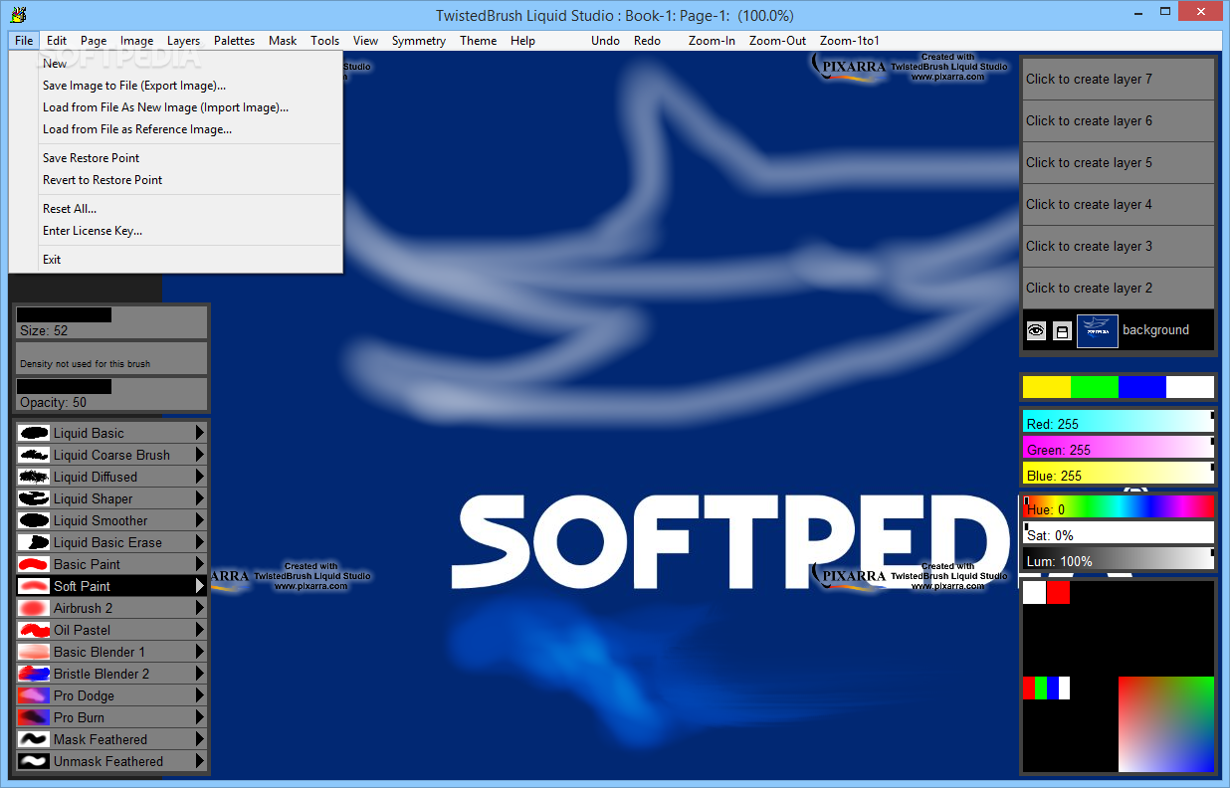This screenshot has width=1230, height=788.
Task: Click Zoom-1to1 button
Action: pyautogui.click(x=850, y=41)
